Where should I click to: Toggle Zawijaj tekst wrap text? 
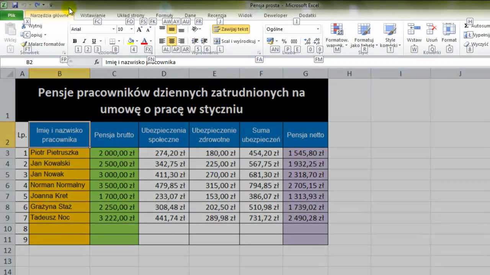pyautogui.click(x=231, y=29)
